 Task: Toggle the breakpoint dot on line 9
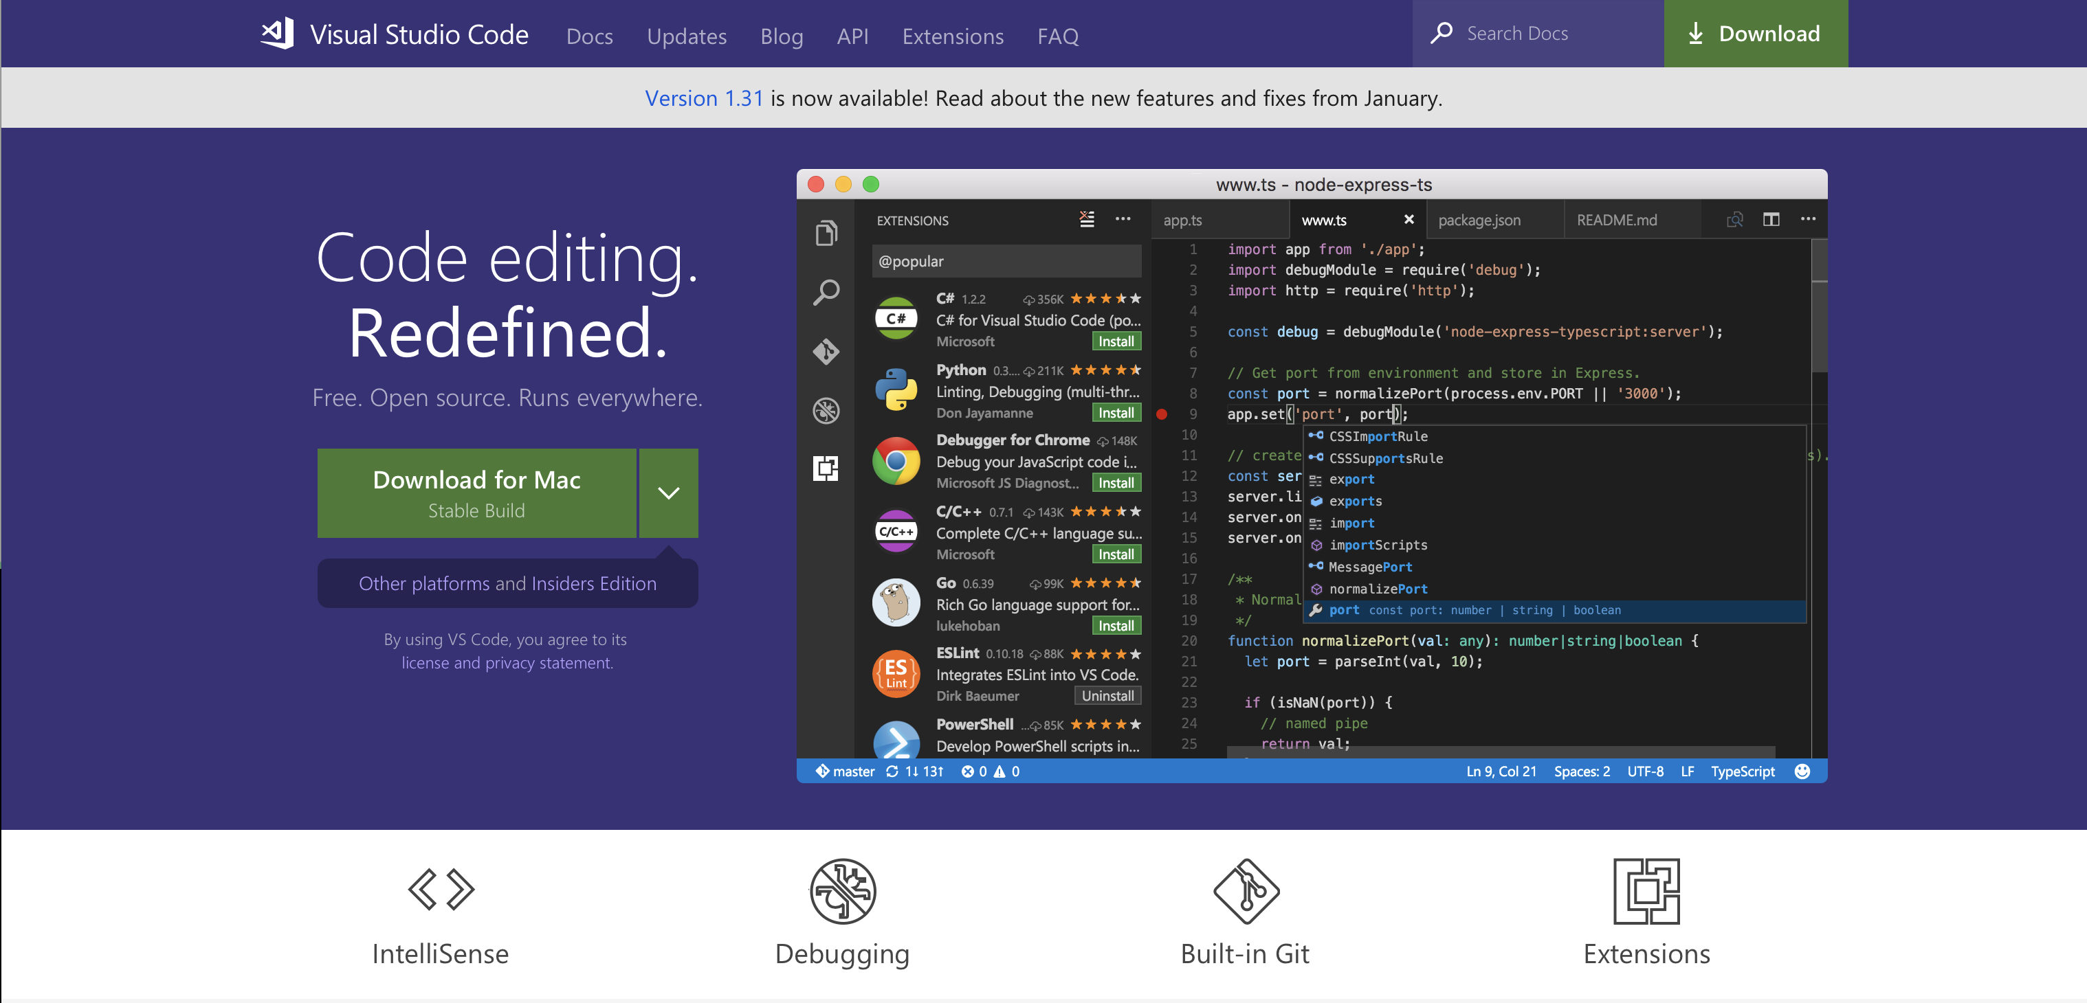(x=1162, y=414)
